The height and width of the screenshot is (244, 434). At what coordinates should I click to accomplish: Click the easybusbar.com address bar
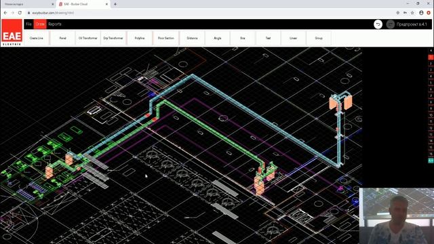[210, 13]
